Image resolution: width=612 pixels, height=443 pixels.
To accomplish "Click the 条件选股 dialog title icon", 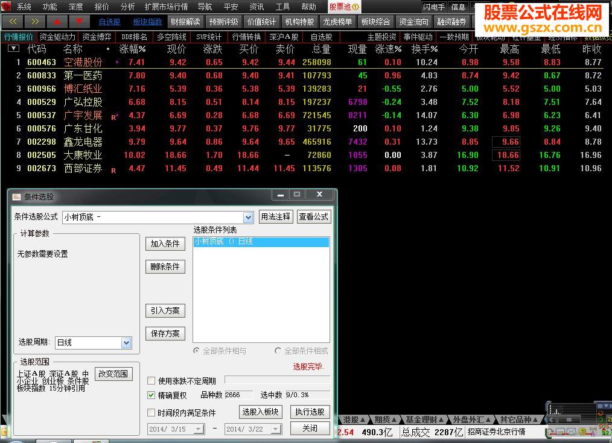I will pyautogui.click(x=16, y=196).
